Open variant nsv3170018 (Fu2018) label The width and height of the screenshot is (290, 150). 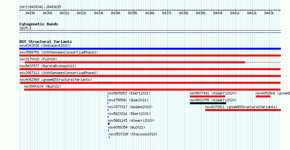(38, 59)
